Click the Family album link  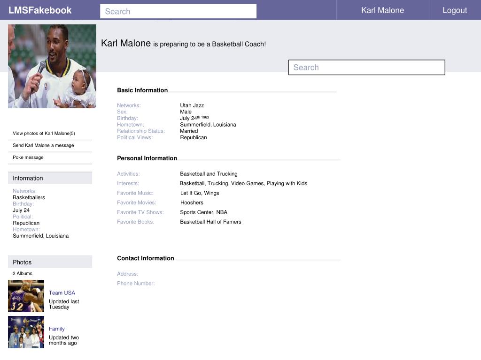coord(57,329)
